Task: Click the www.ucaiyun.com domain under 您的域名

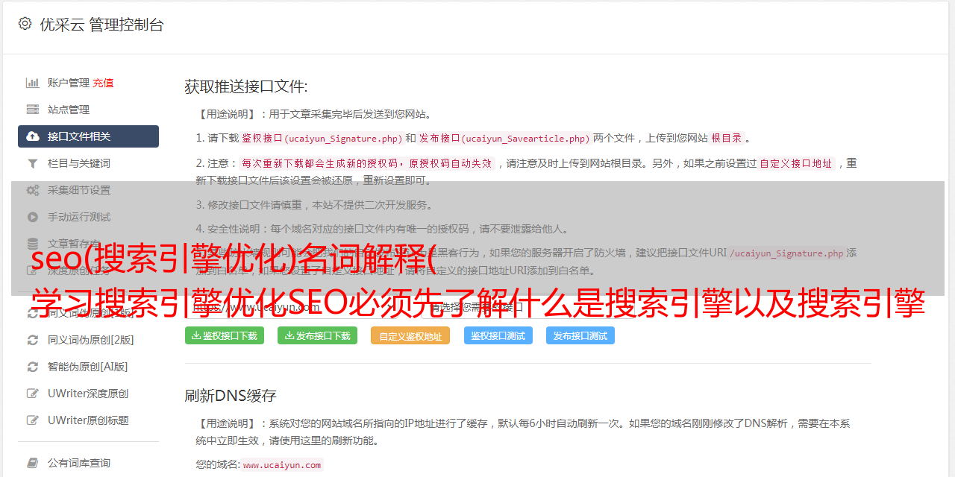Action: [x=282, y=465]
